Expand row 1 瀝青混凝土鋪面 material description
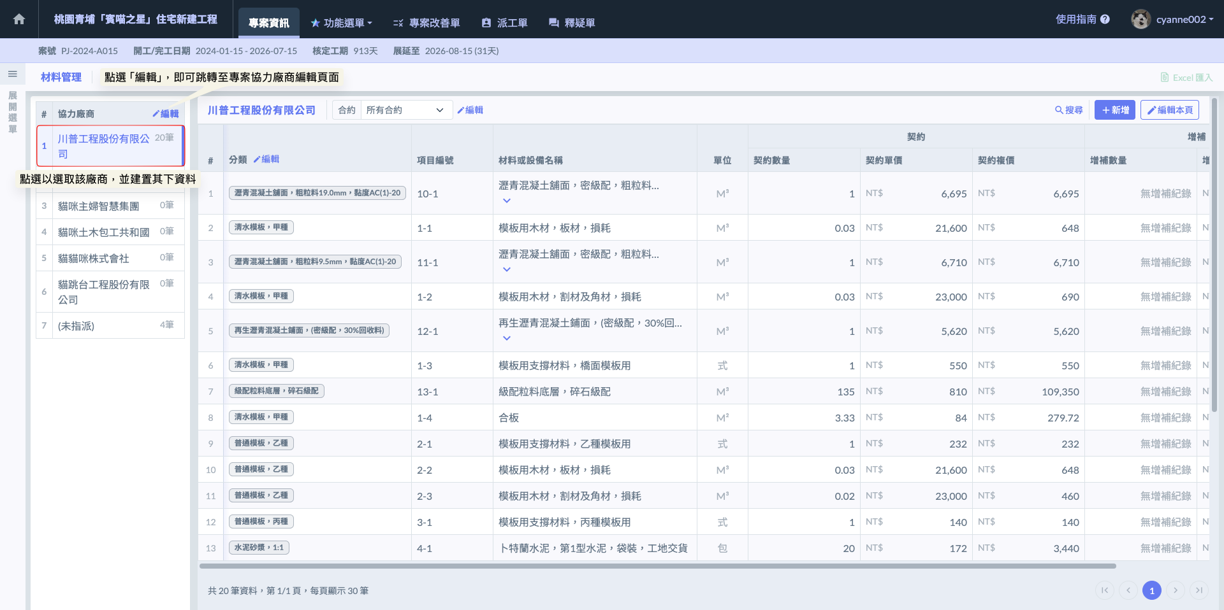Viewport: 1224px width, 610px height. (507, 201)
